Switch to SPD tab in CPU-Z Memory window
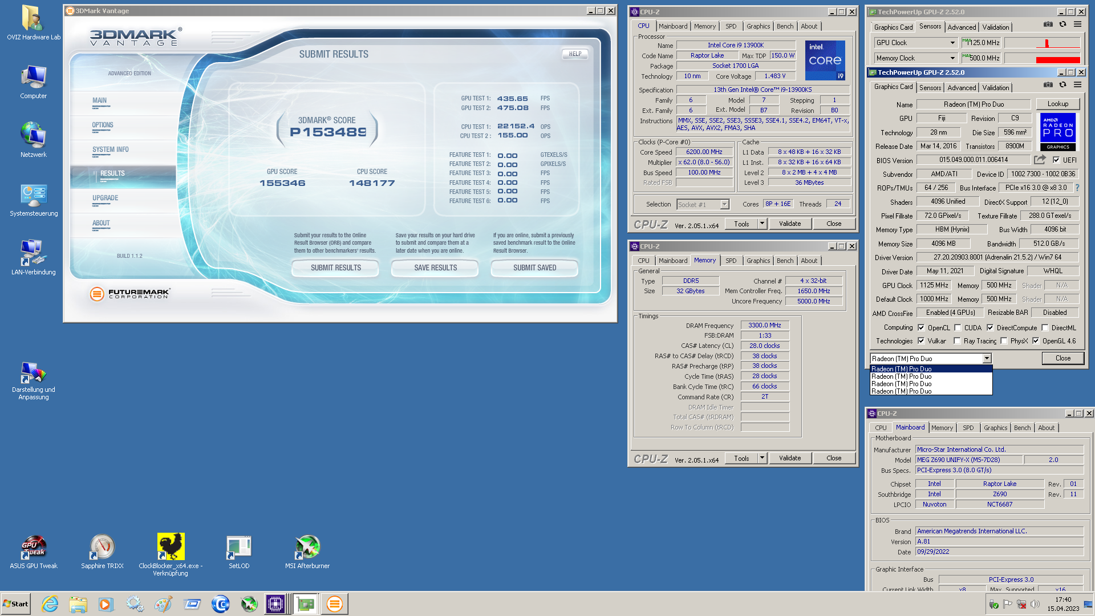This screenshot has width=1095, height=616. (x=731, y=261)
